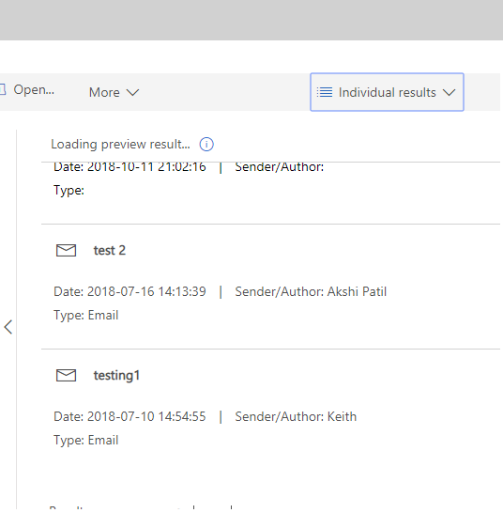Click the envelope icon for test 2
The image size is (503, 513).
coord(66,250)
